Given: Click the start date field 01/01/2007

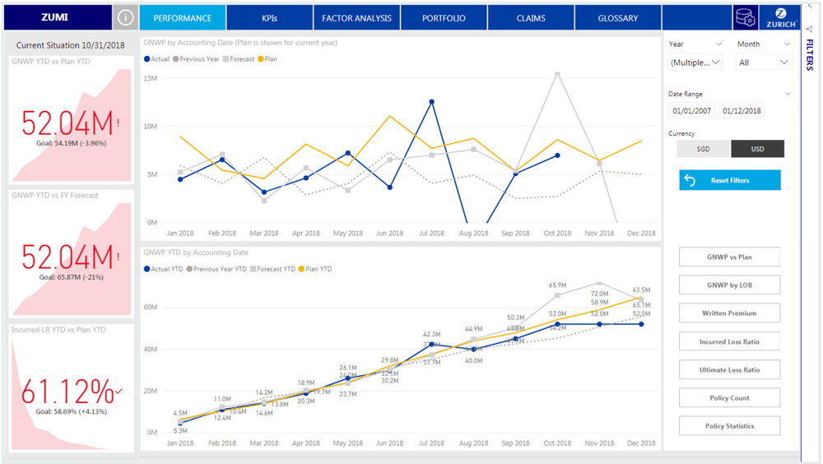Looking at the screenshot, I should pos(691,111).
